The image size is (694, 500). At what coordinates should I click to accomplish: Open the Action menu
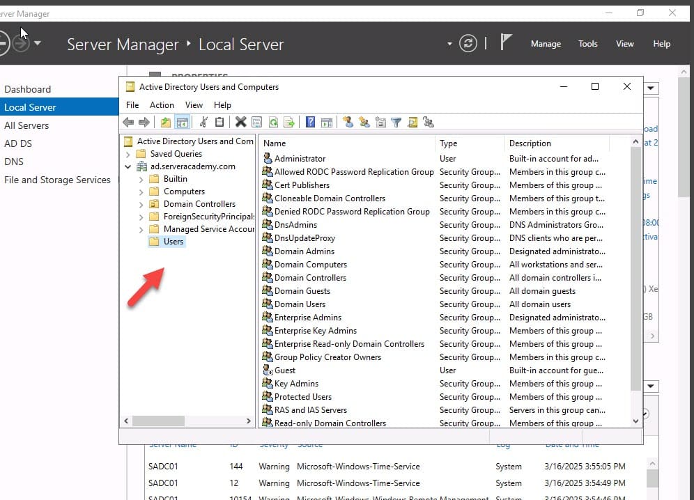click(162, 105)
